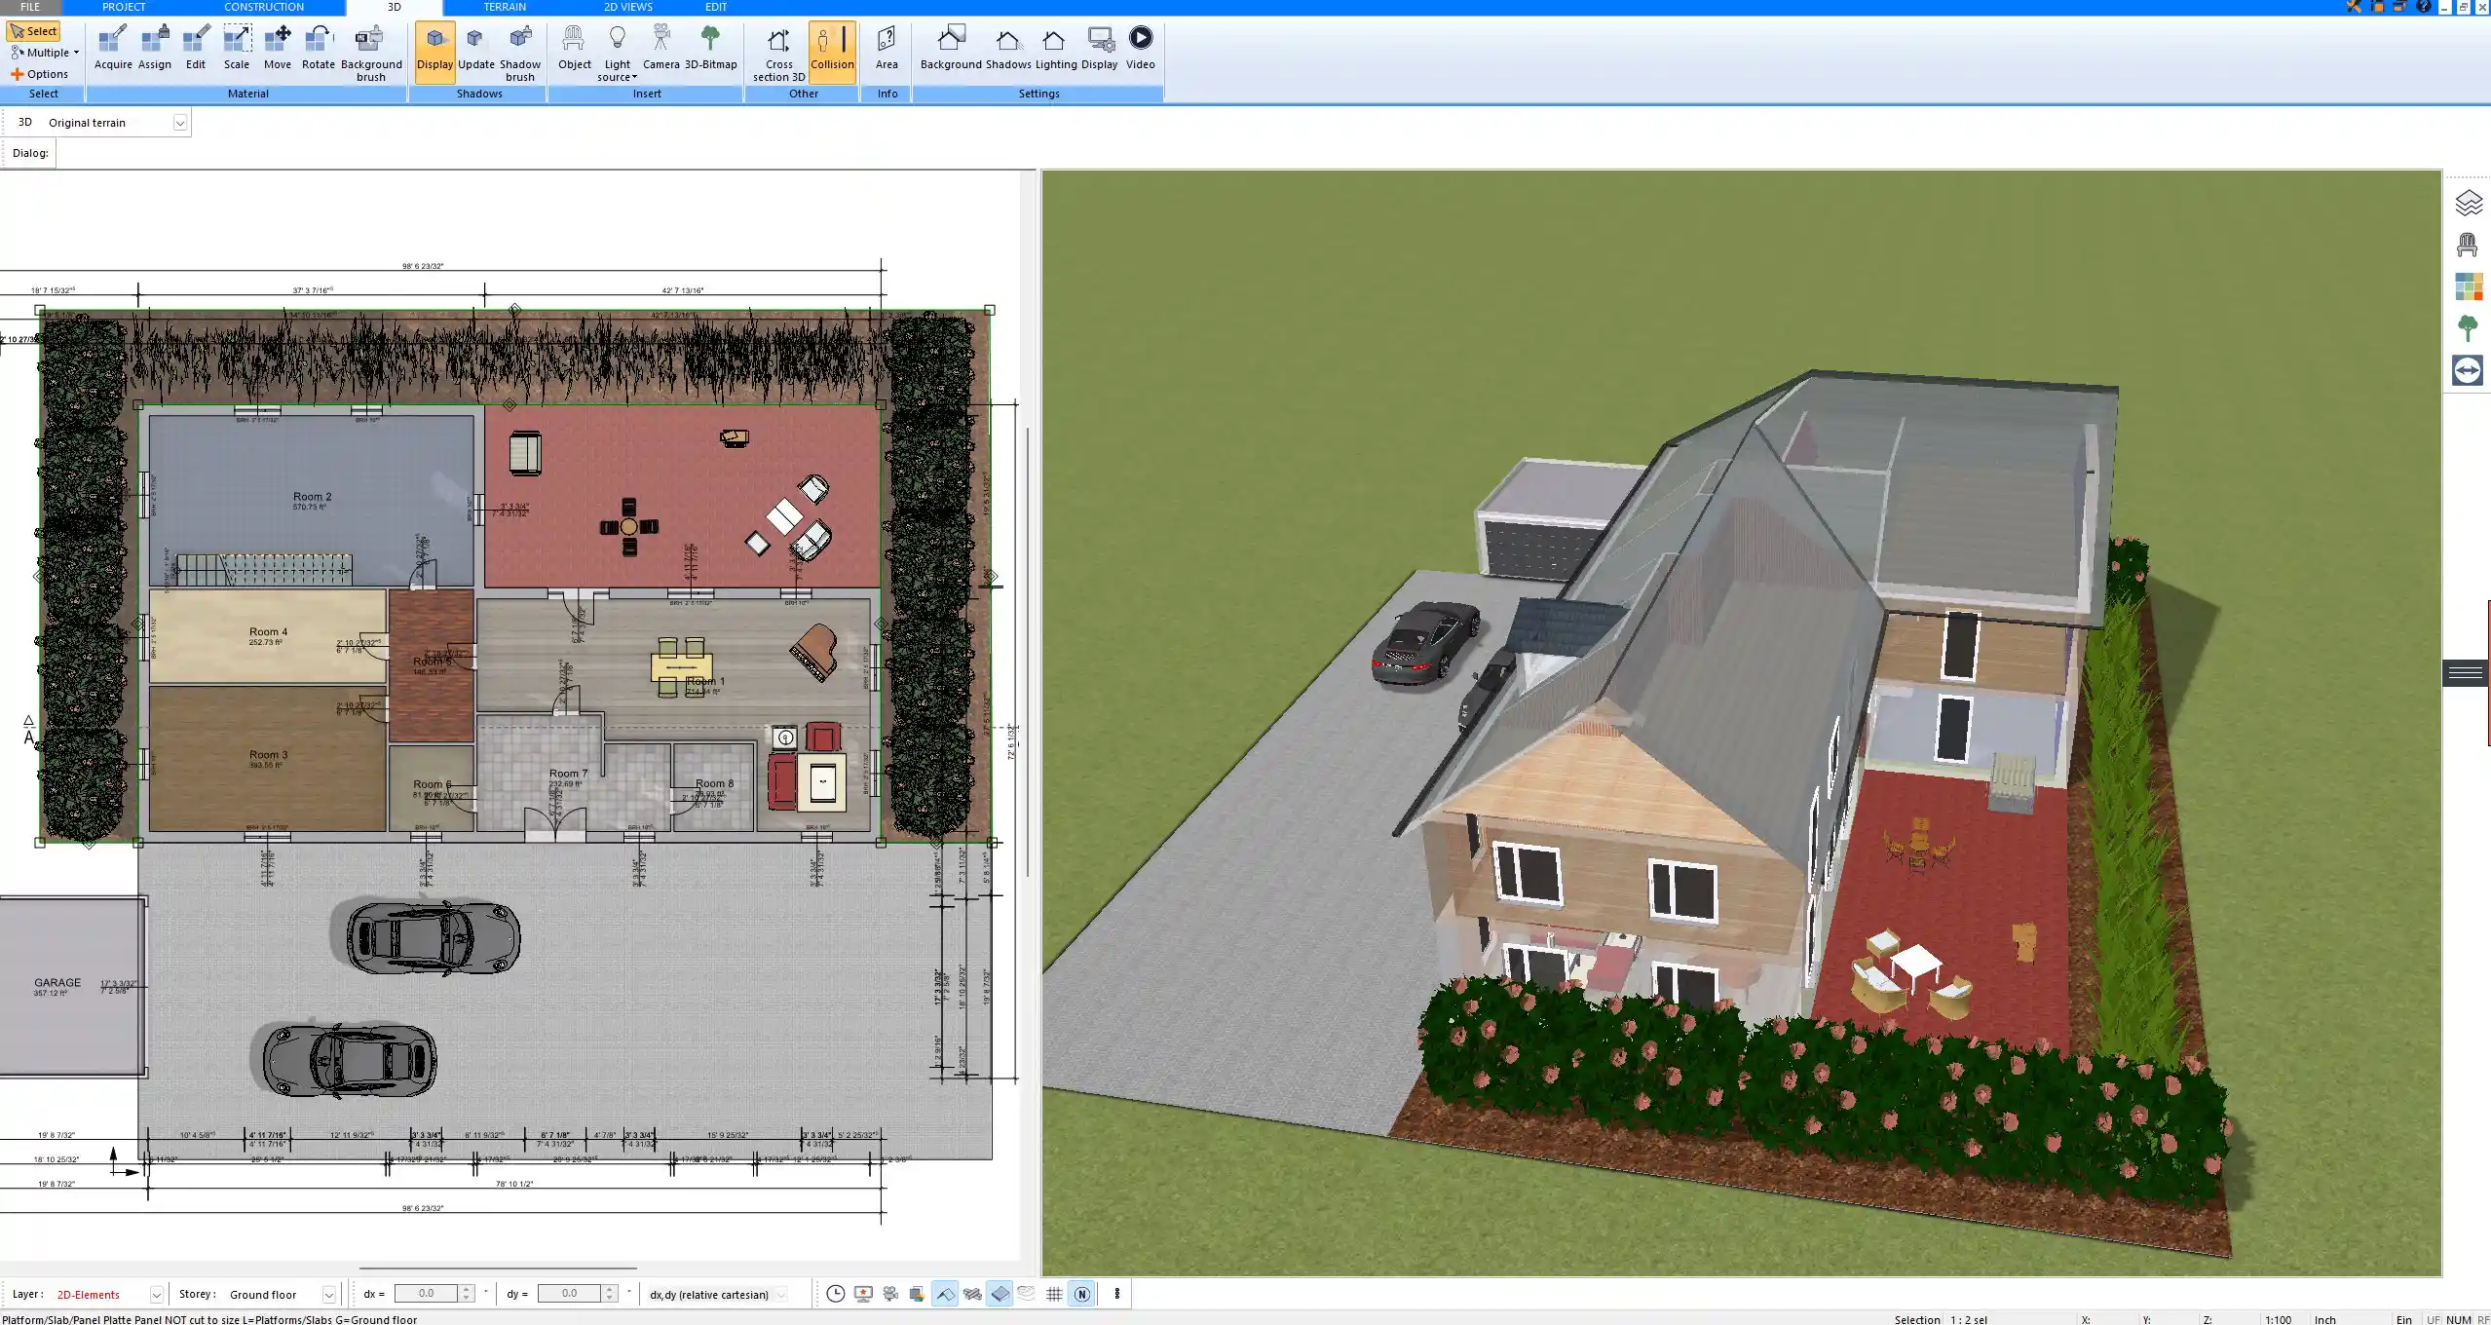The image size is (2491, 1325).
Task: Open the CONSTRUCTION ribbon tab
Action: pyautogui.click(x=263, y=7)
